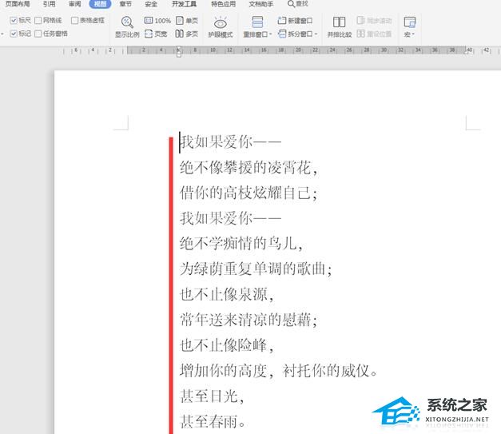This screenshot has width=501, height=434.
Task: Open the 特色应用 featured apps tab
Action: point(224,4)
